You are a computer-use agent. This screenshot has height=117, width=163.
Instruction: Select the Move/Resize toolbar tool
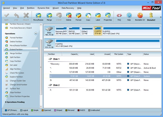click(38, 17)
